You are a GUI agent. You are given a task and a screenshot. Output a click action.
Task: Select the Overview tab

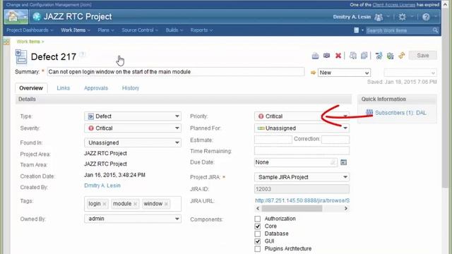coord(31,88)
